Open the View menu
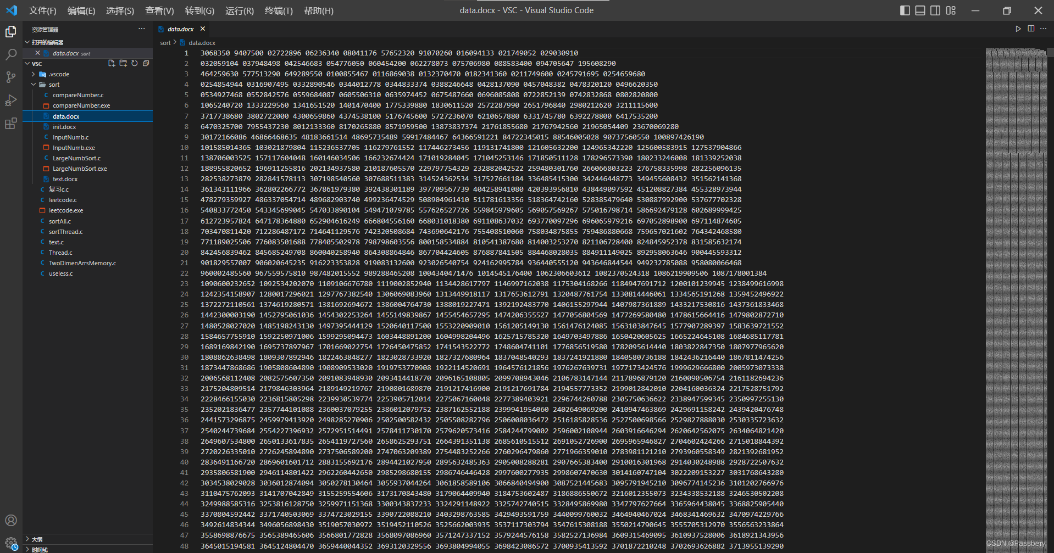1054x553 pixels. point(159,10)
